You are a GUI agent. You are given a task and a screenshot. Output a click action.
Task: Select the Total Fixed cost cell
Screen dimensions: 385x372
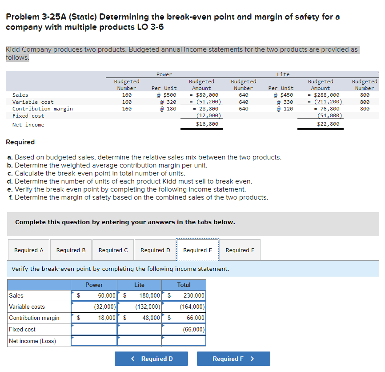click(x=184, y=329)
